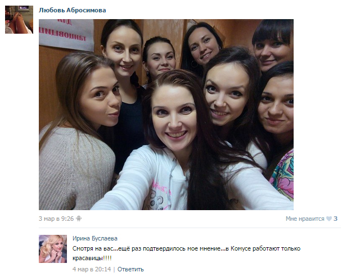Open Любовь Абросимова's avatar thumbnail

pyautogui.click(x=19, y=20)
